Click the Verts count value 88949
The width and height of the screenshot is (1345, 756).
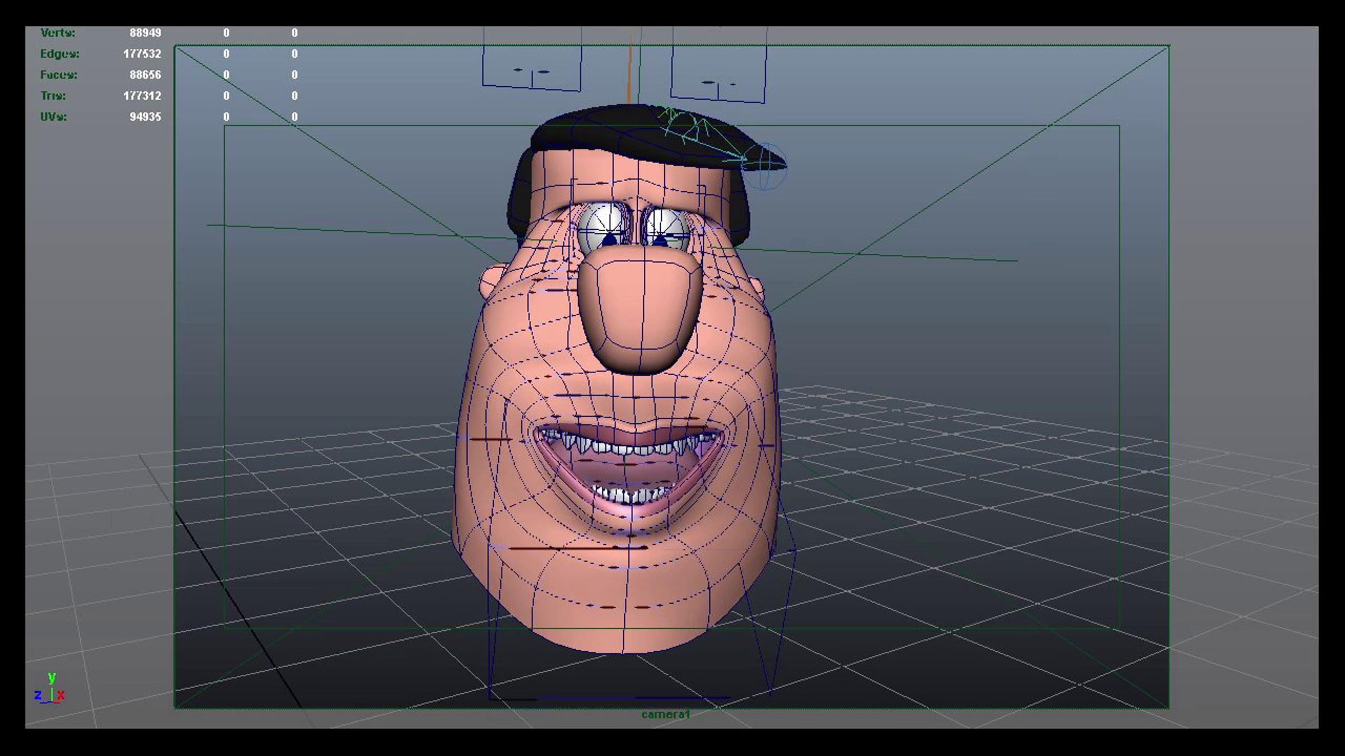145,33
